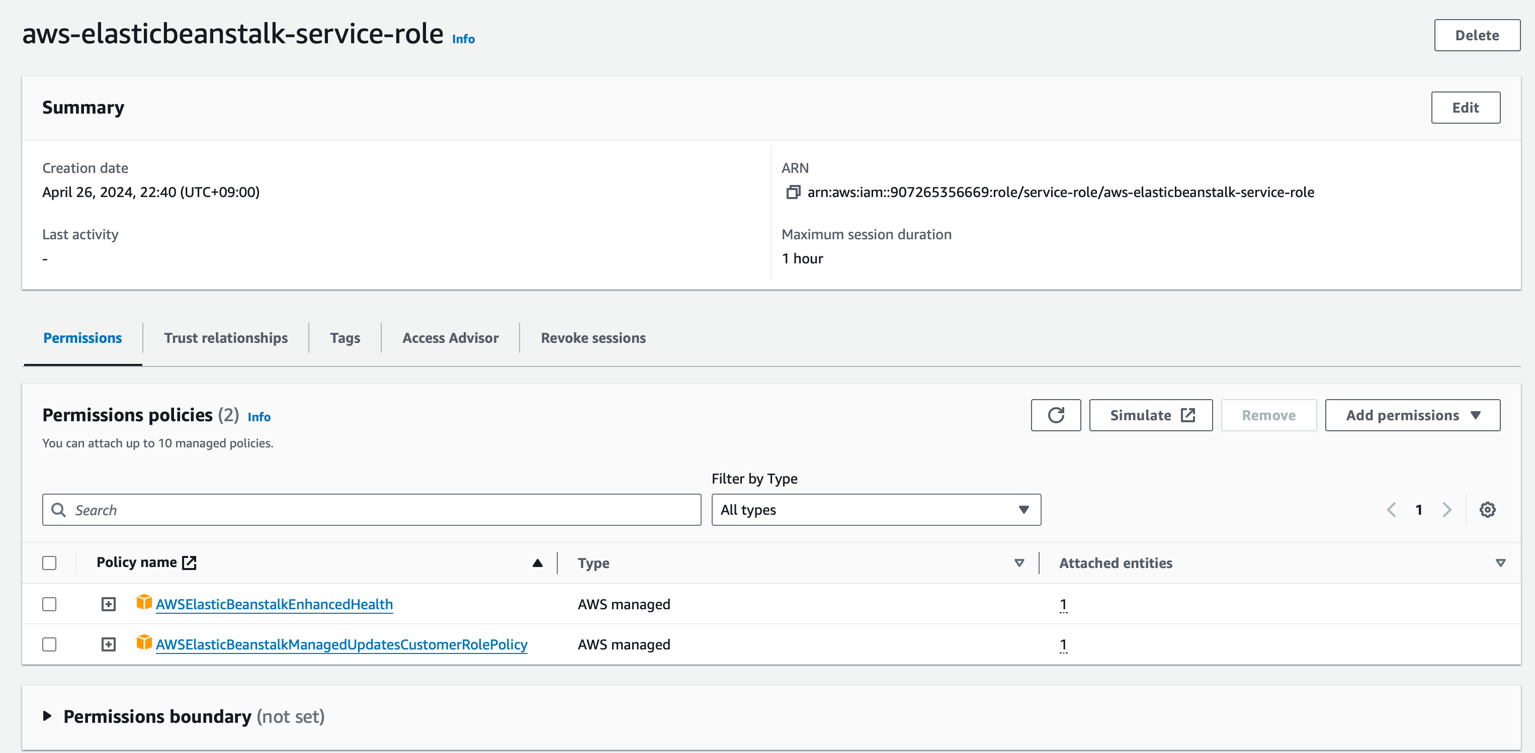Screen dimensions: 1535x753
Task: Sort ascending by Policy name arrow
Action: pyautogui.click(x=537, y=563)
